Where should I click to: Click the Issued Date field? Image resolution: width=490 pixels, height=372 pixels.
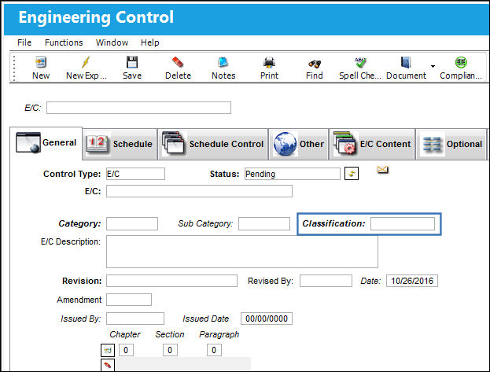(x=267, y=319)
